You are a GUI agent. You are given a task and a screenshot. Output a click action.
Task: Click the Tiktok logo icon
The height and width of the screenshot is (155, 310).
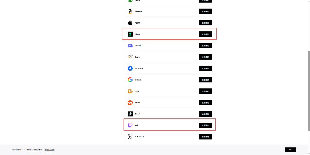pyautogui.click(x=130, y=114)
